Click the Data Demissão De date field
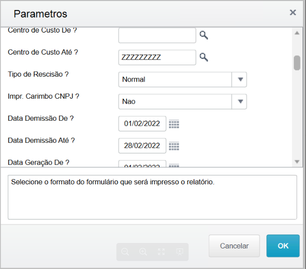The image size is (306, 269). pyautogui.click(x=142, y=124)
